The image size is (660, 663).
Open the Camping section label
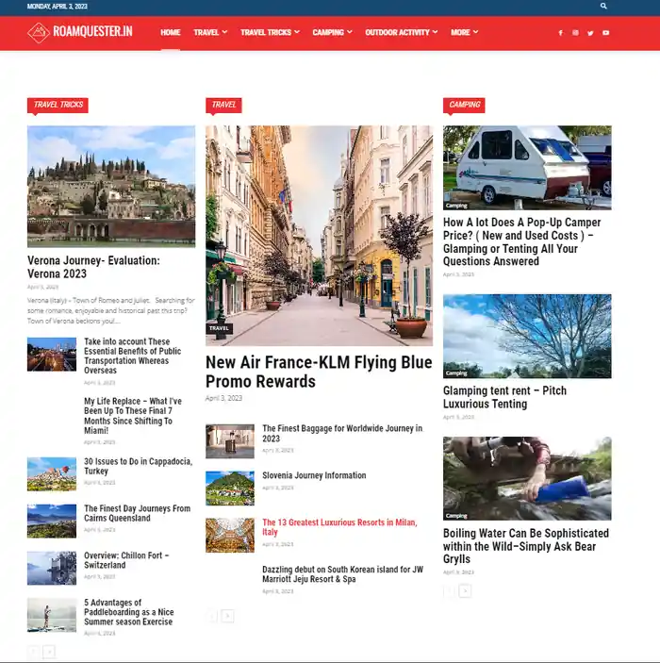464,105
